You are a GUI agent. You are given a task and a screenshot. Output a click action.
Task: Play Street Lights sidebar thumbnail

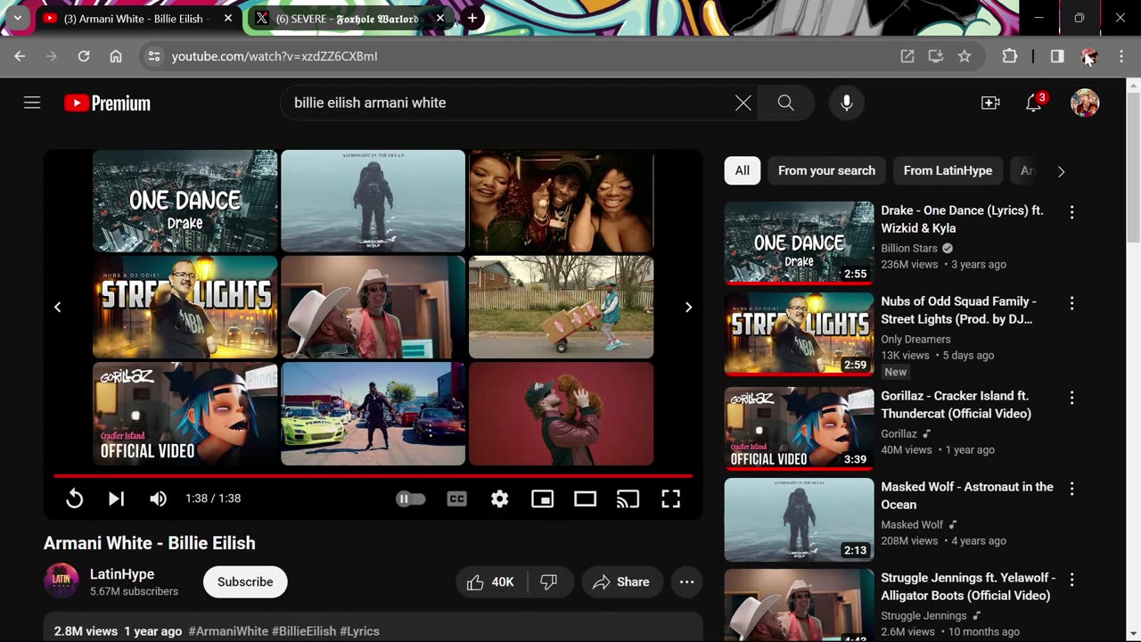pyautogui.click(x=800, y=334)
